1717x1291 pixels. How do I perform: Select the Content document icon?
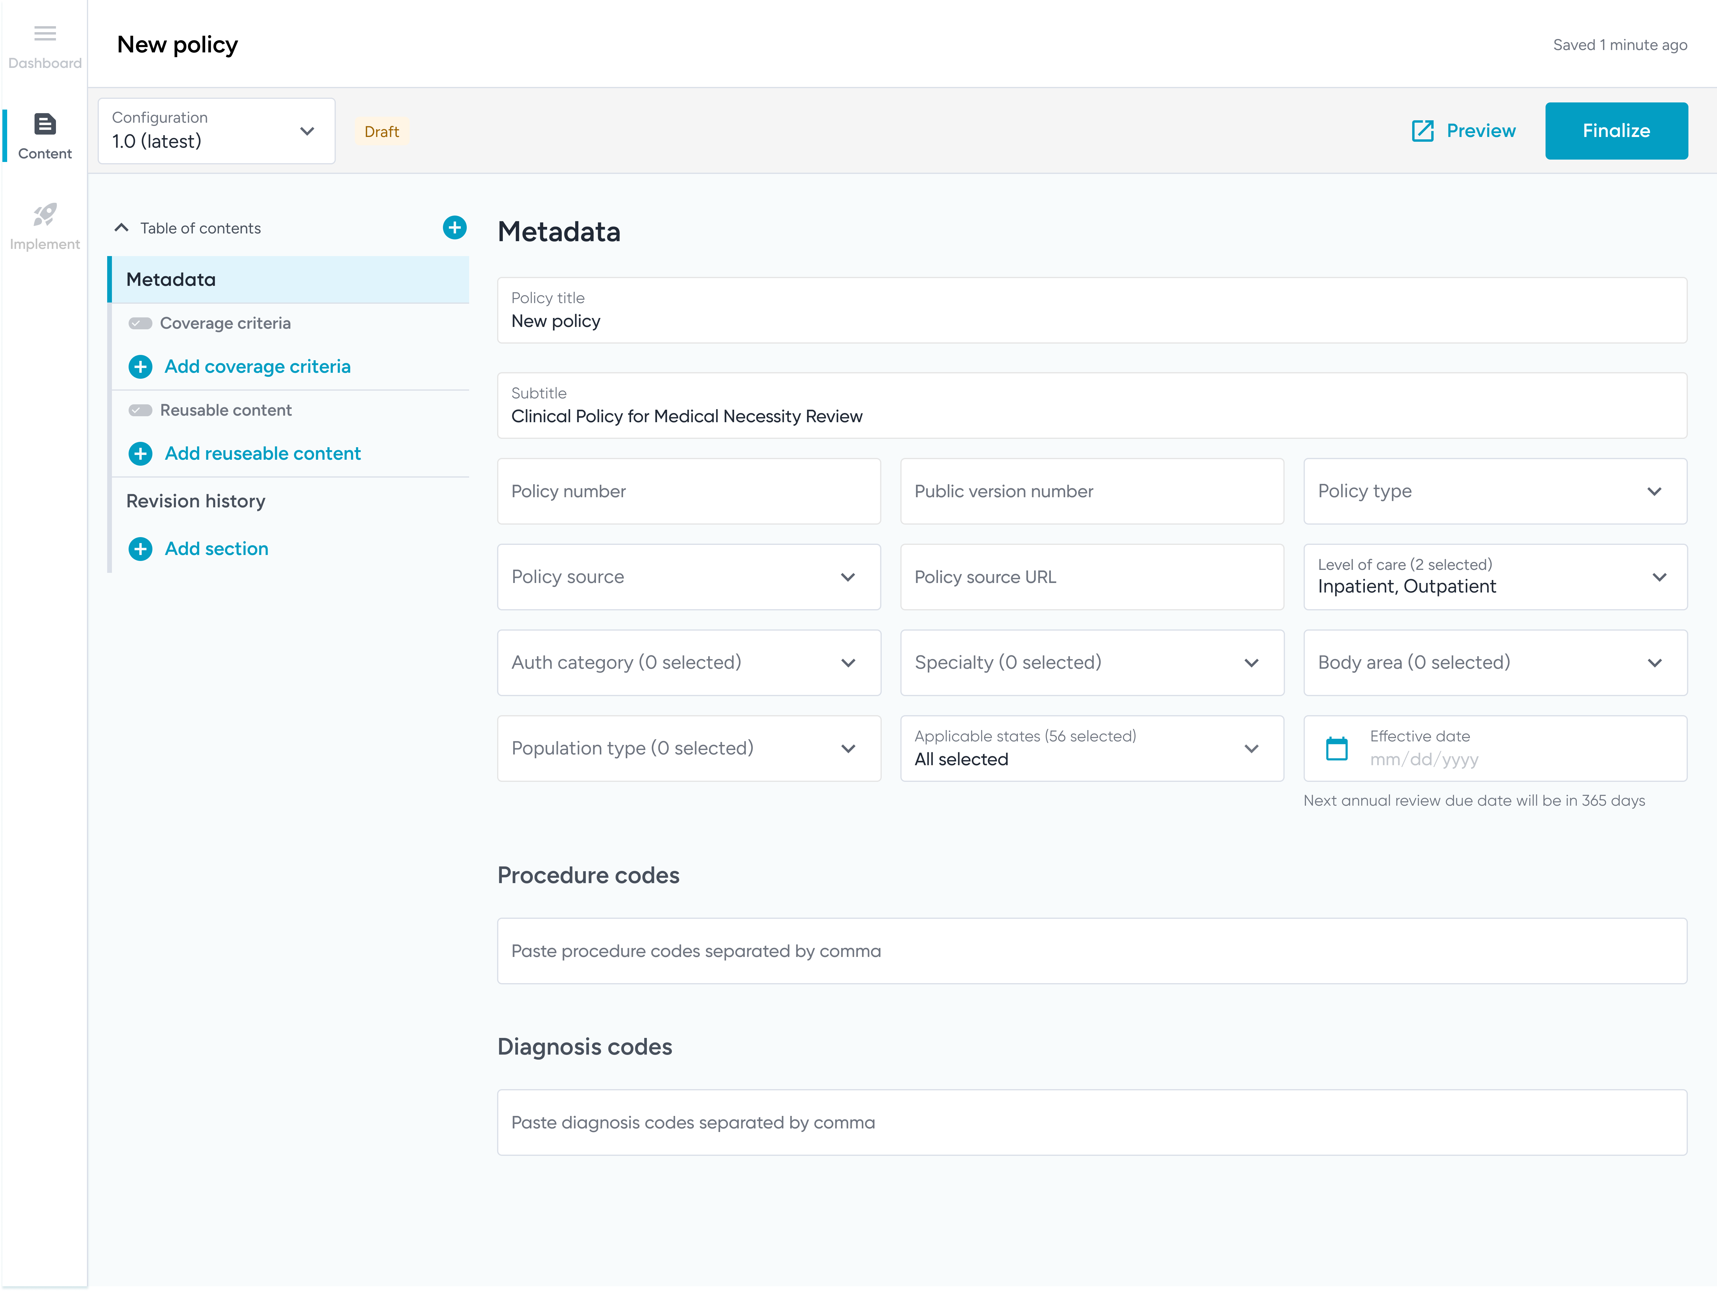tap(45, 124)
